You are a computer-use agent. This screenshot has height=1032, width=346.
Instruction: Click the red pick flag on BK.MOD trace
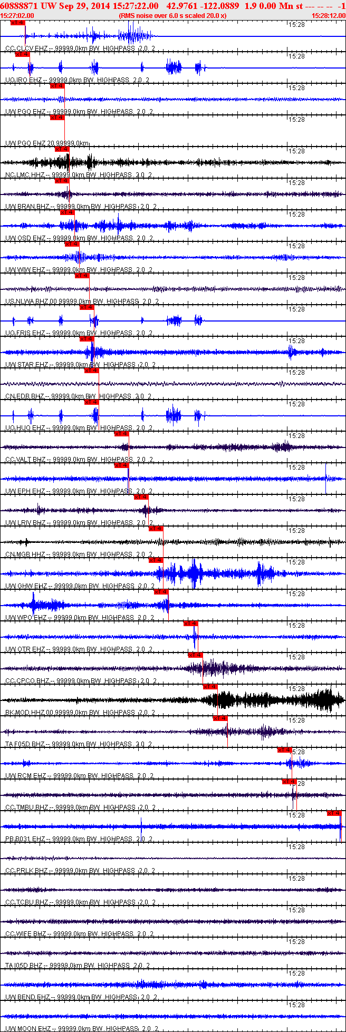pyautogui.click(x=210, y=687)
